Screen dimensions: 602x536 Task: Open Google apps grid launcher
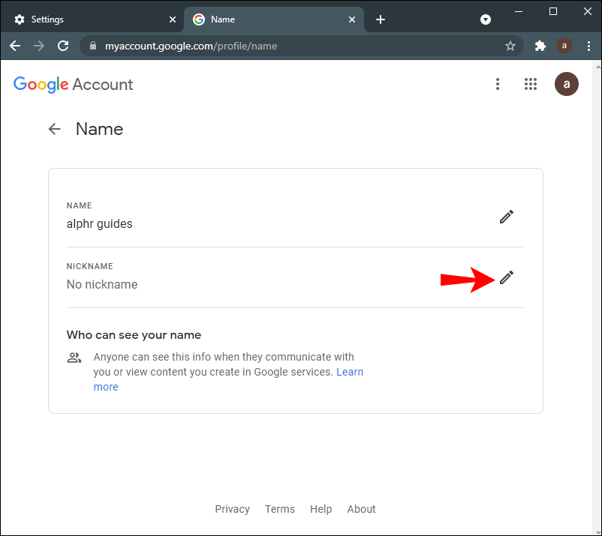point(531,84)
